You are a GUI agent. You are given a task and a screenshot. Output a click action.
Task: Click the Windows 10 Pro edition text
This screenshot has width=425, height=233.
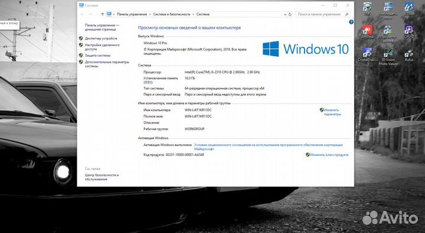click(155, 43)
